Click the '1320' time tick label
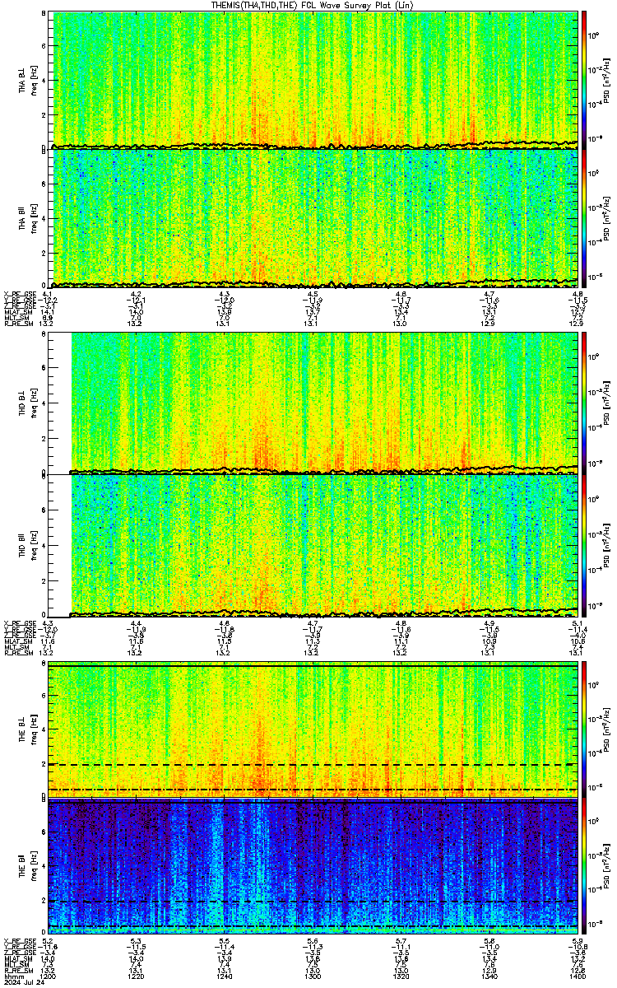The image size is (617, 988). [401, 976]
